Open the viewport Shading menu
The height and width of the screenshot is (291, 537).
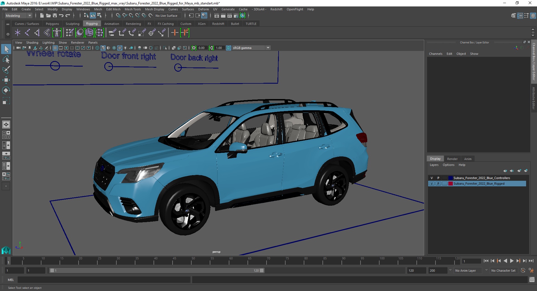pos(32,43)
